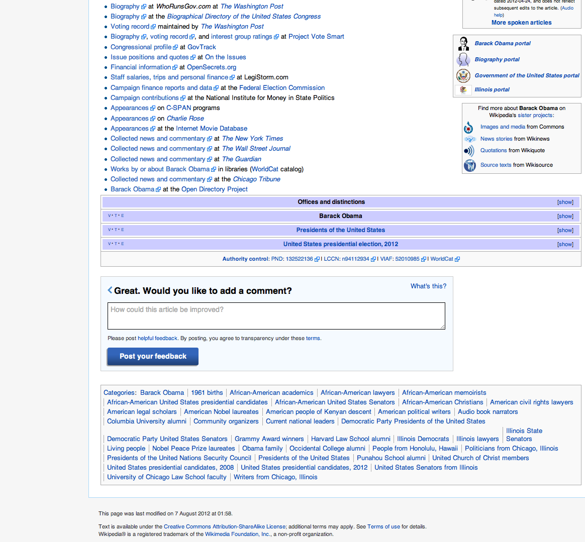Click external link icon after PND 132522136
Viewport: 585px width, 542px height.
coord(317,259)
